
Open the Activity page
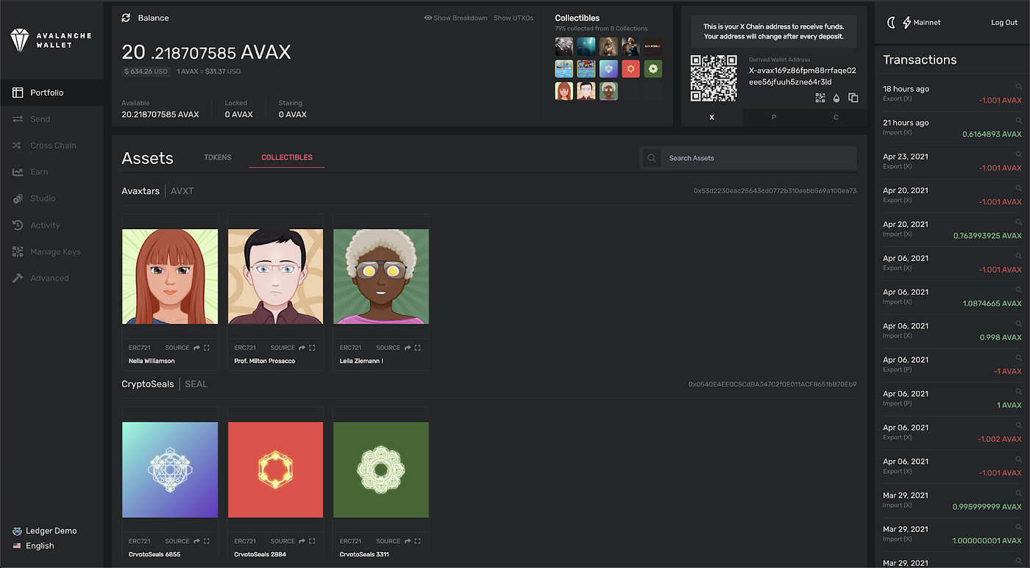[51, 225]
